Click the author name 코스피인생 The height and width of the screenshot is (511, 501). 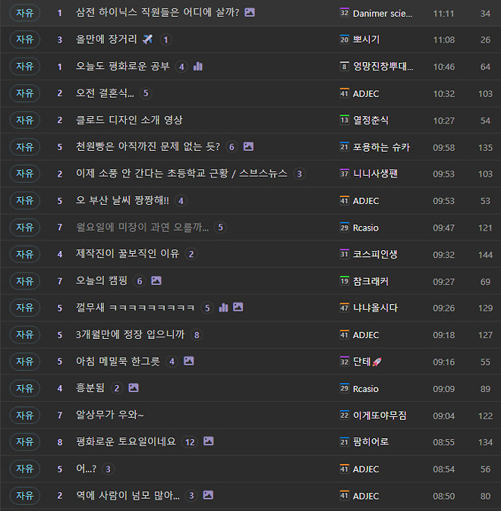click(375, 254)
